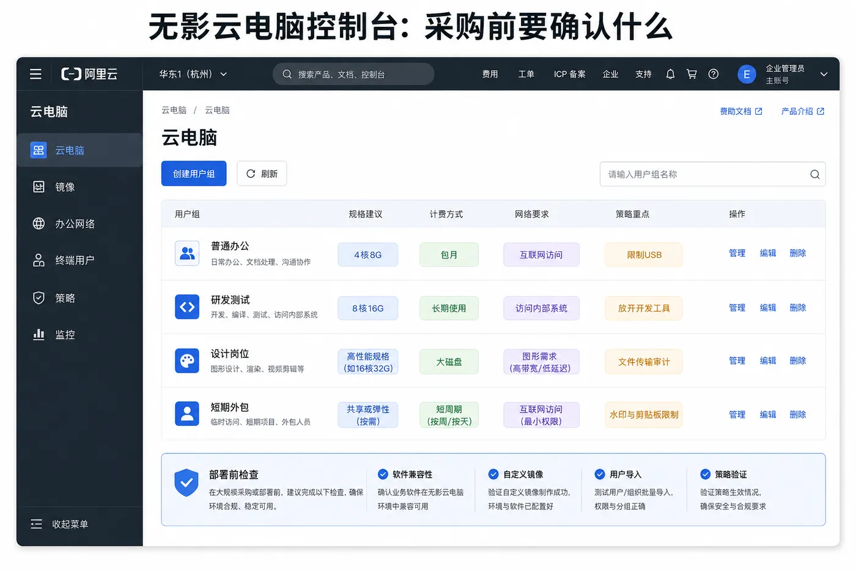Click the 镜像 sidebar icon
The width and height of the screenshot is (856, 570).
39,186
